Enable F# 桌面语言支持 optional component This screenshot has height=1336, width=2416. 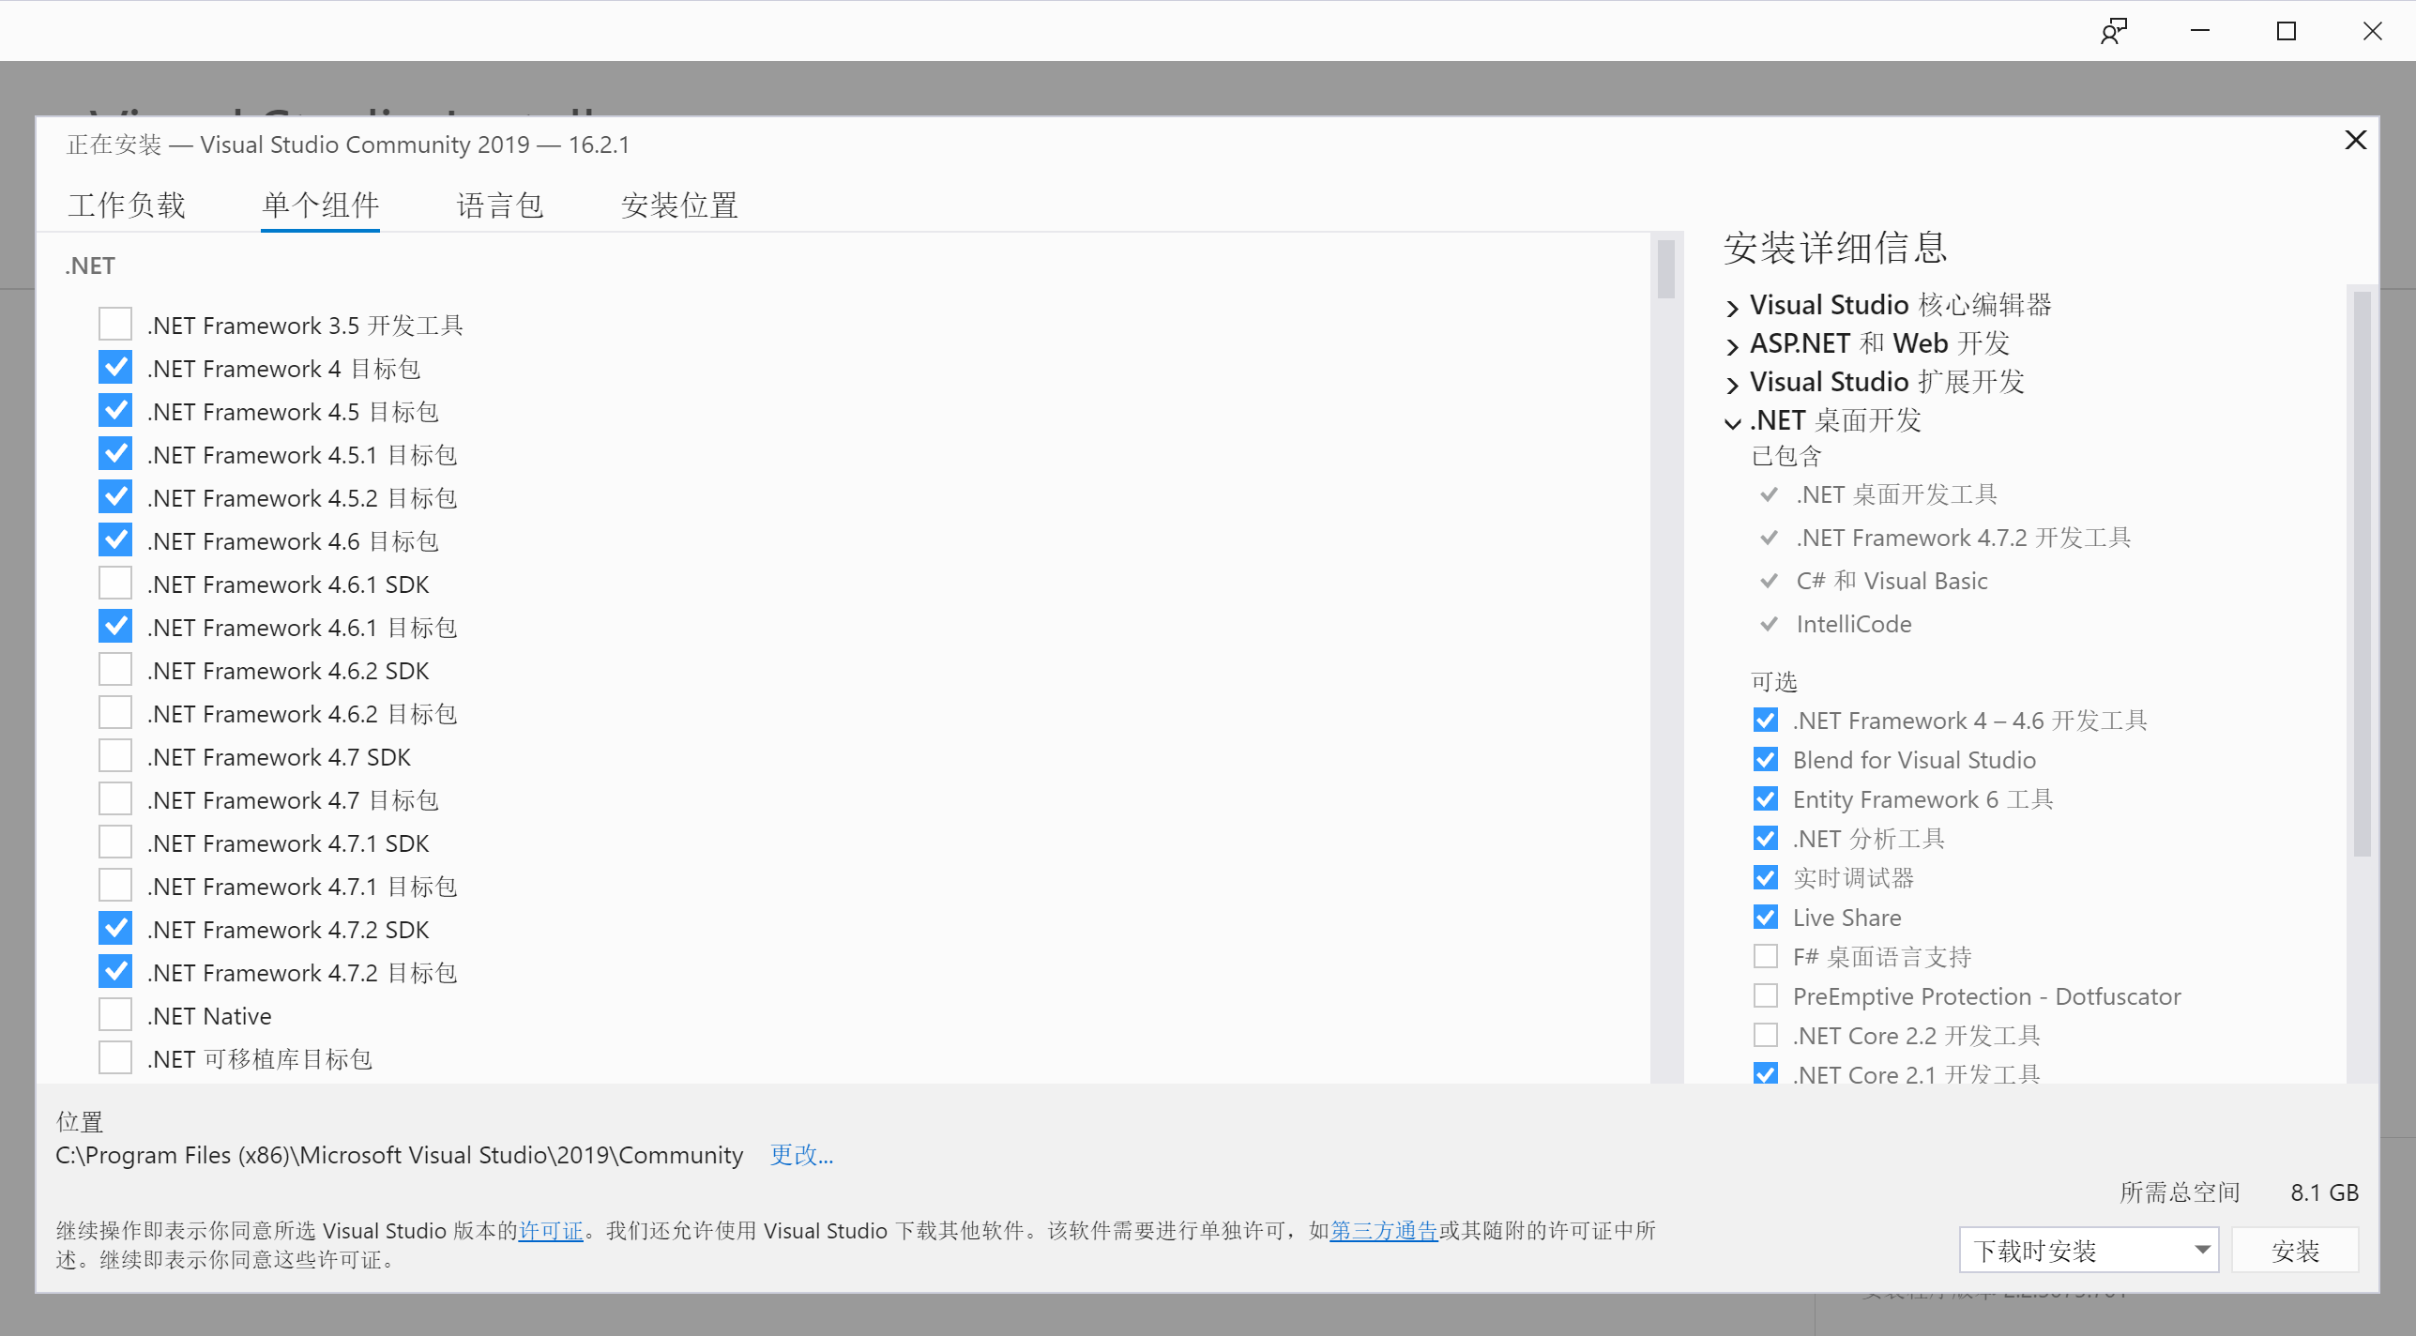(x=1765, y=957)
